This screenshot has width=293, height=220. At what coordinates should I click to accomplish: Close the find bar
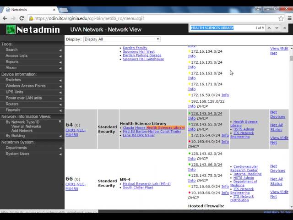click(x=284, y=28)
